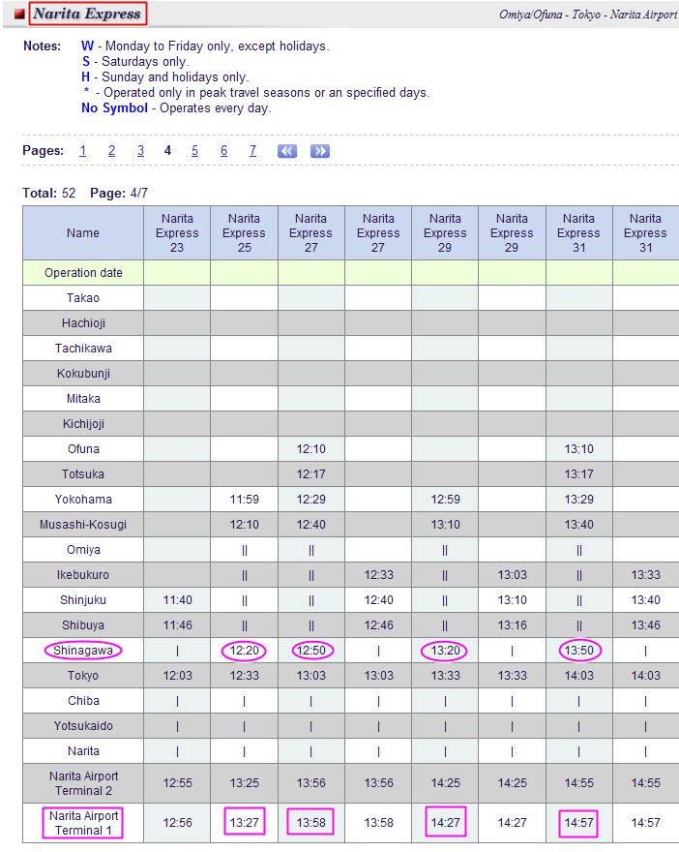This screenshot has height=852, width=679.
Task: Select Narita Express 23 column header
Action: (x=177, y=233)
